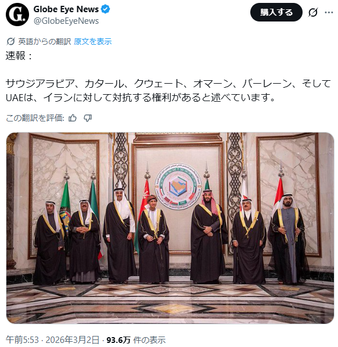Click the 英語からの翻訳 translation label

45,41
